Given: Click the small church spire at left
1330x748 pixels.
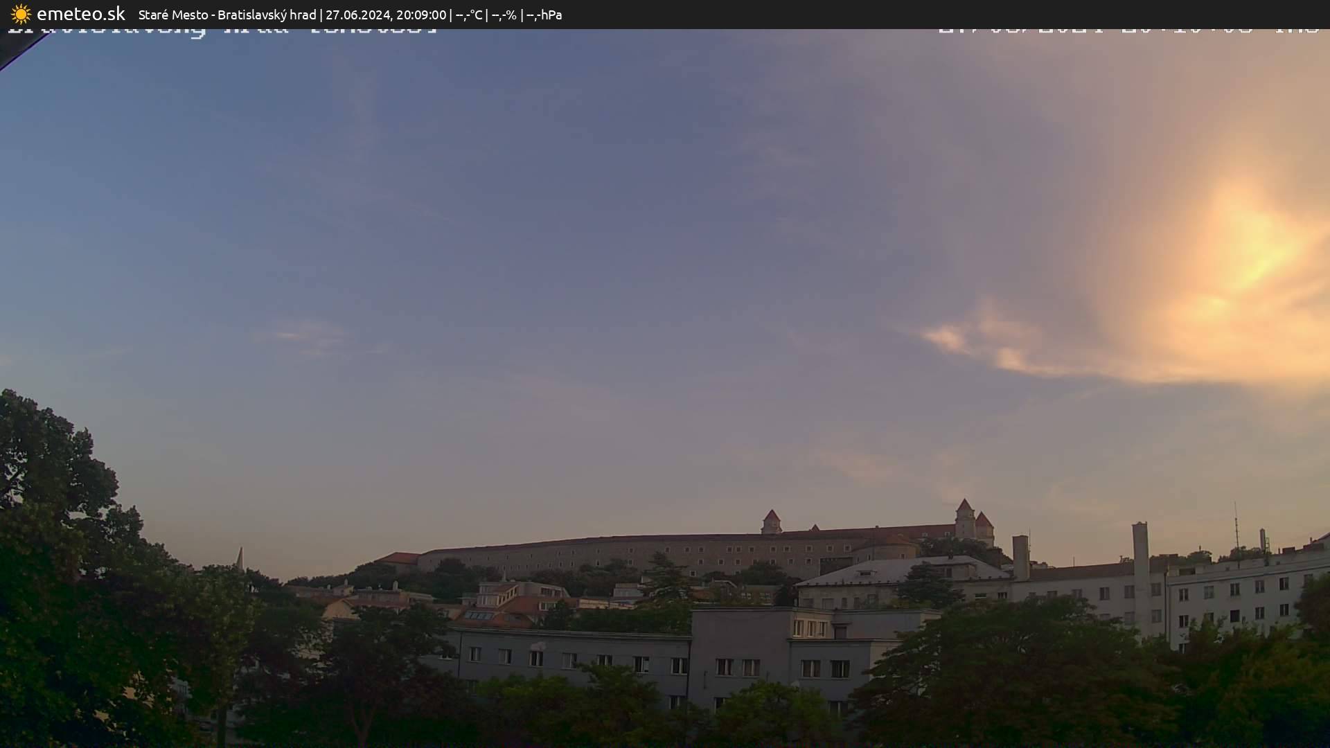Looking at the screenshot, I should point(240,558).
